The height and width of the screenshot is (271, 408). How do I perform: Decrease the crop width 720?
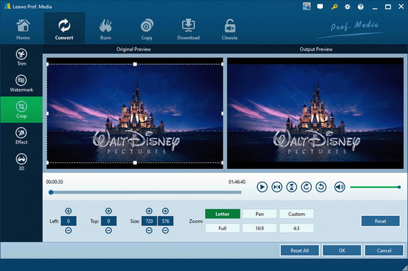(x=149, y=230)
